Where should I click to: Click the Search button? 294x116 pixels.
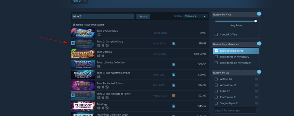click(143, 16)
